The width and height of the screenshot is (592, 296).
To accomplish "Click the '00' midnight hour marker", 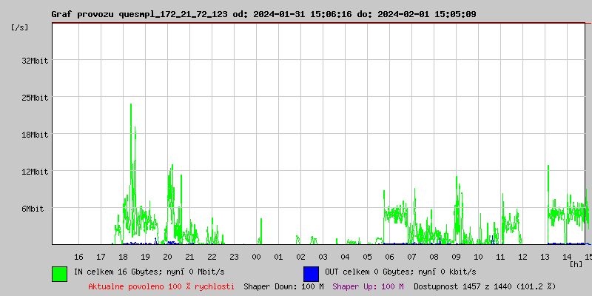I will [256, 256].
